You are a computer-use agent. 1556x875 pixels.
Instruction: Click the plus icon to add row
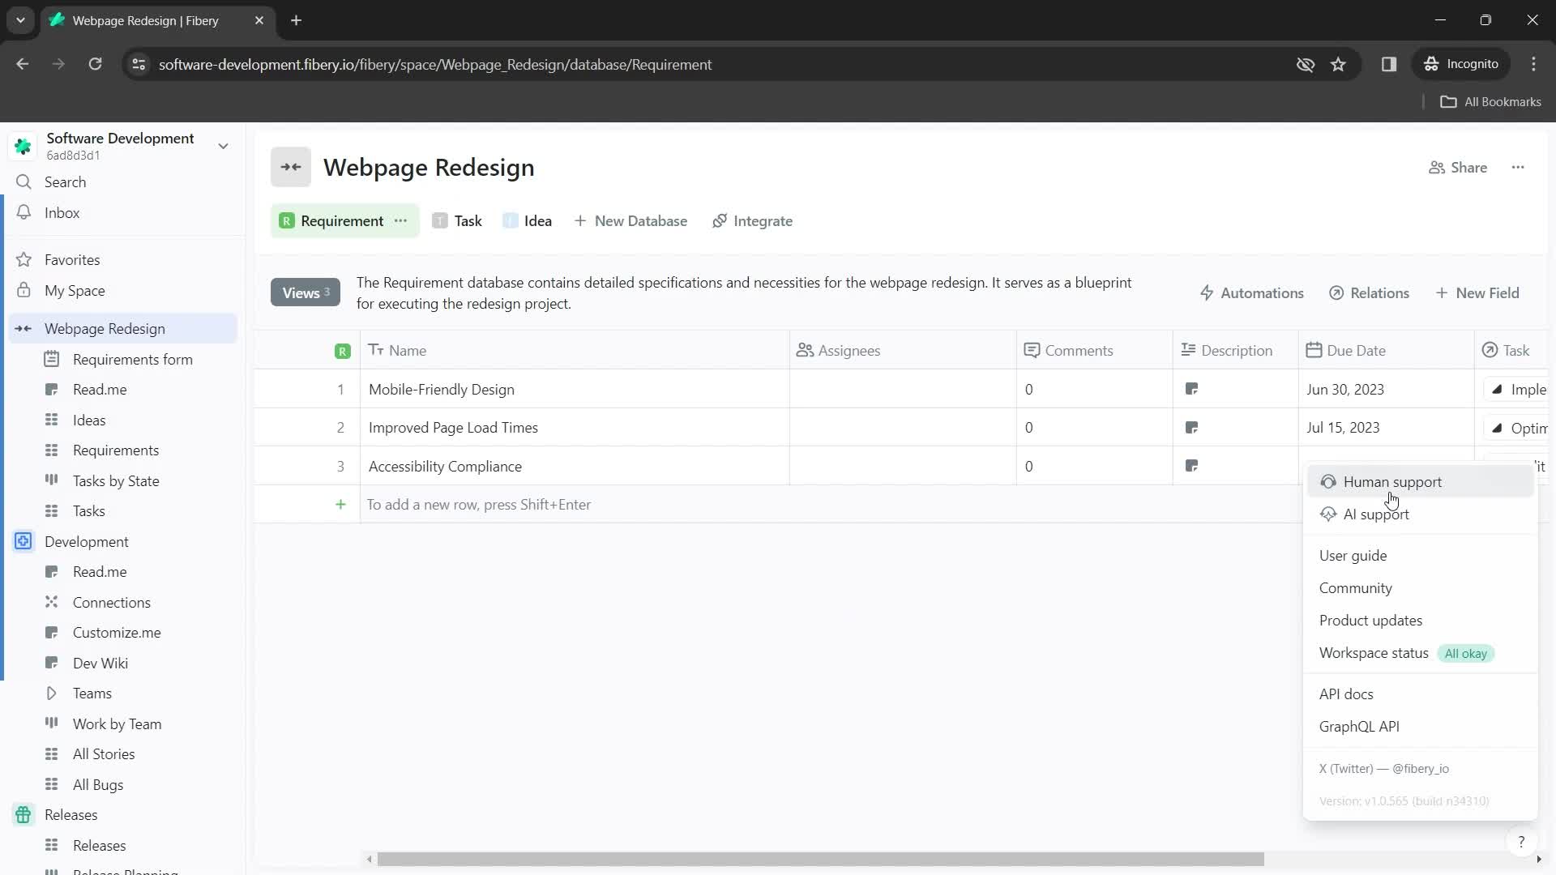(x=340, y=505)
